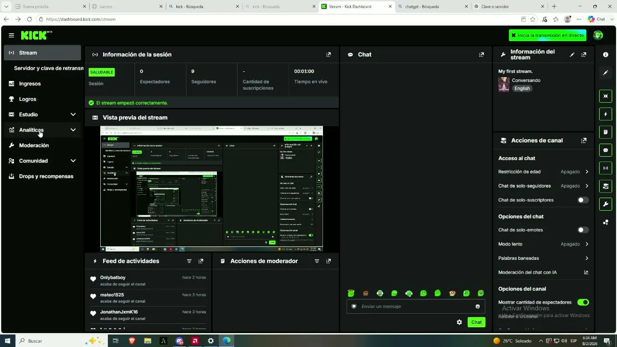This screenshot has width=617, height=347.
Task: Open Windows Settings from the taskbar
Action: [x=211, y=341]
